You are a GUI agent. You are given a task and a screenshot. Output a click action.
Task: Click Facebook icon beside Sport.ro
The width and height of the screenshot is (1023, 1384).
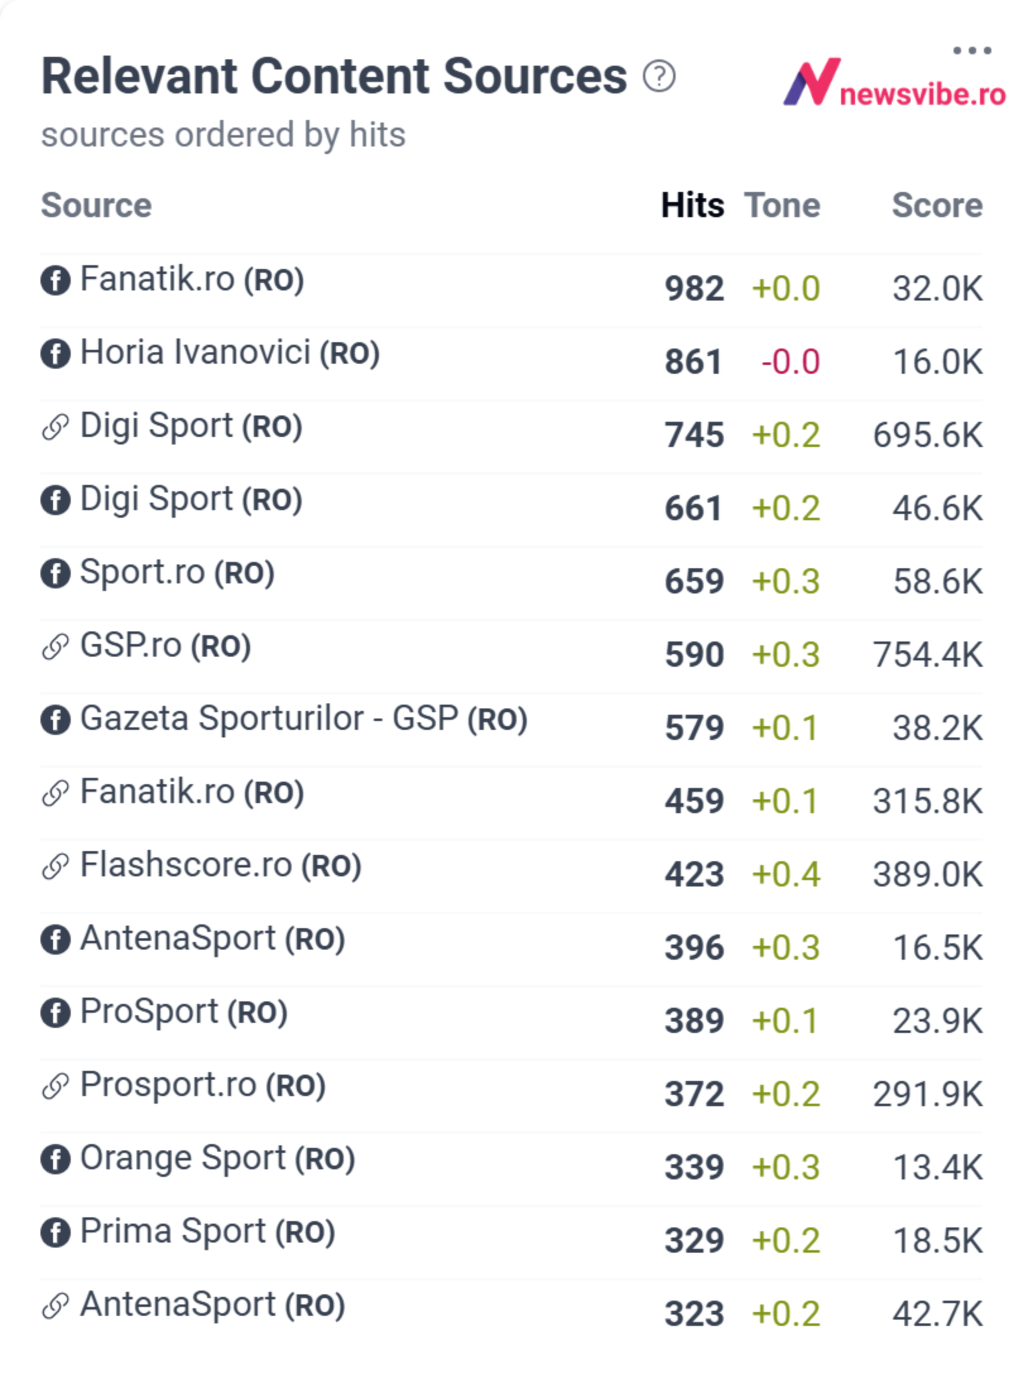click(x=56, y=573)
